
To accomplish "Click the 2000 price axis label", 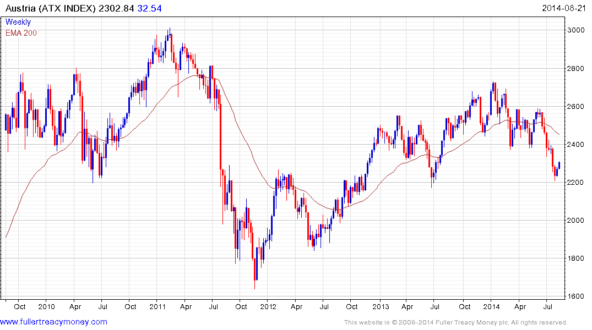I will 576,220.
